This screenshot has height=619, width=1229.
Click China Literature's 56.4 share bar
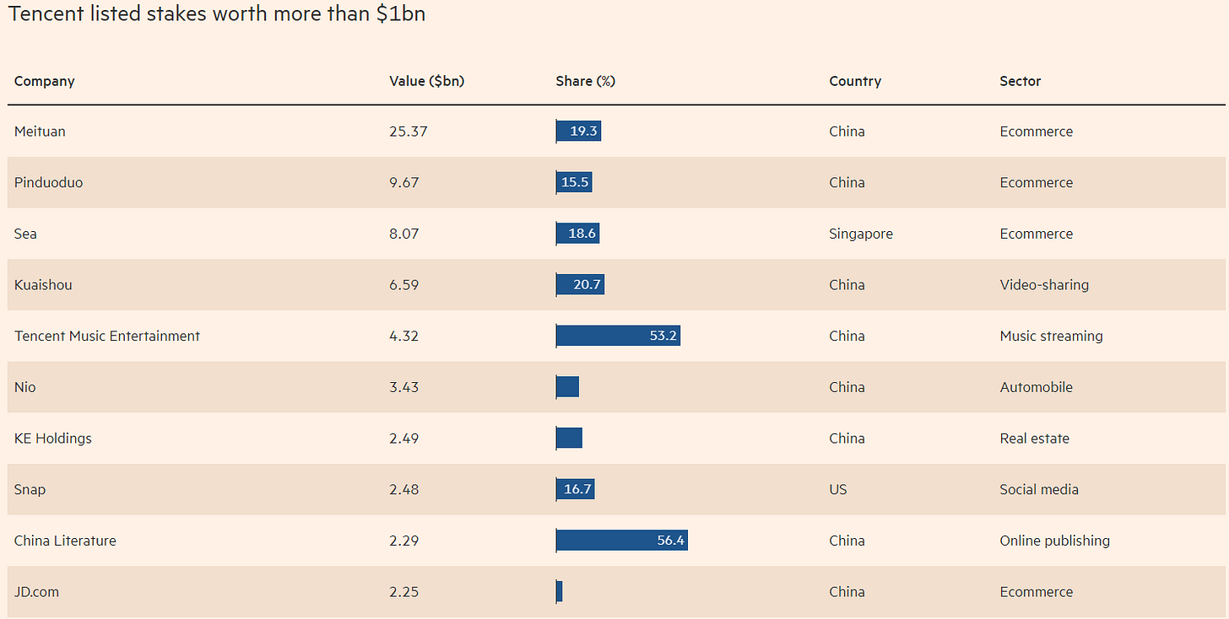click(x=622, y=541)
